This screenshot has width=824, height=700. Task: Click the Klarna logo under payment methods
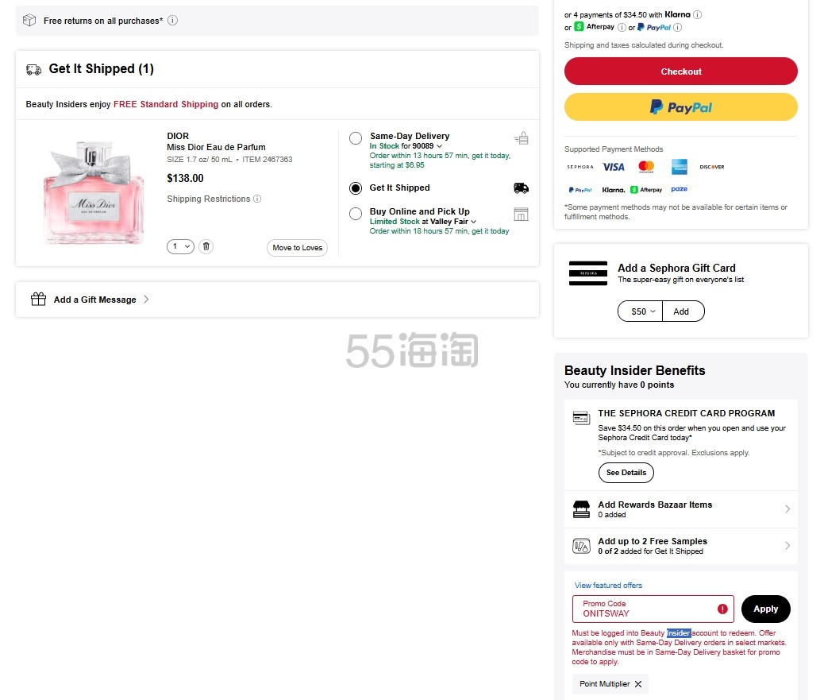pos(614,190)
